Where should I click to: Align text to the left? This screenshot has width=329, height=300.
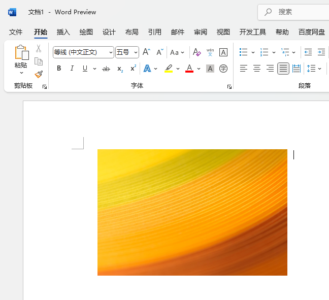click(x=244, y=69)
